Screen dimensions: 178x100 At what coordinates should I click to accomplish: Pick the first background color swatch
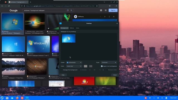85,66
